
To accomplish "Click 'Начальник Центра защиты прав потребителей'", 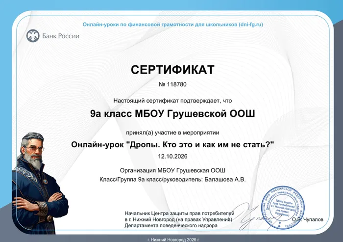I will [x=179, y=214].
